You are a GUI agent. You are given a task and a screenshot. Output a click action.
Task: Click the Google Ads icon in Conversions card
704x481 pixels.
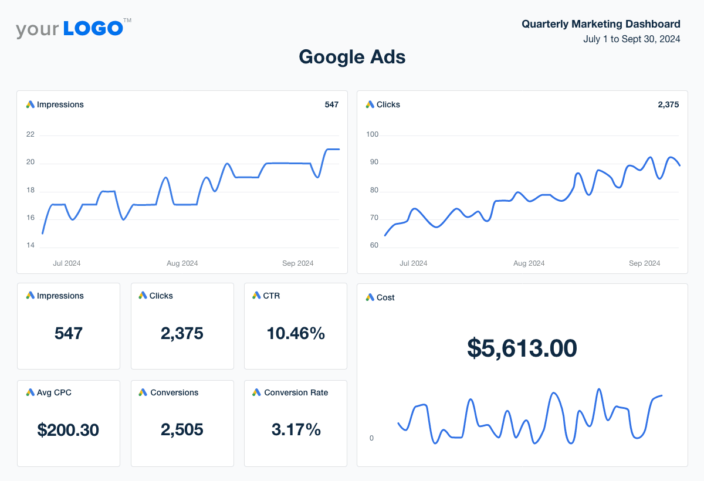(143, 392)
